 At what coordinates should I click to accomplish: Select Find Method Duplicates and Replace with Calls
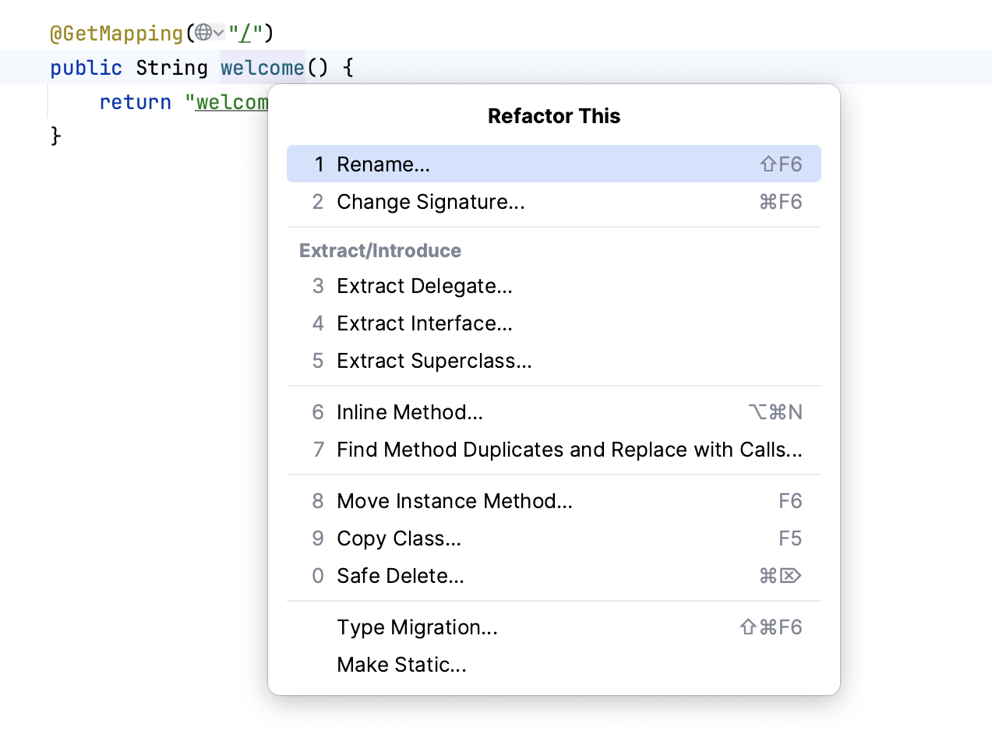(x=568, y=449)
